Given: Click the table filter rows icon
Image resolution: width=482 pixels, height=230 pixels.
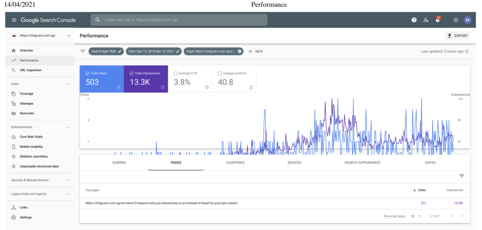Looking at the screenshot, I should (461, 176).
